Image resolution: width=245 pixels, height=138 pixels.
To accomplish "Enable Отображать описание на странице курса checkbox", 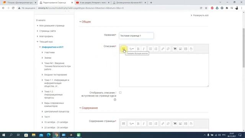I will 120,92.
